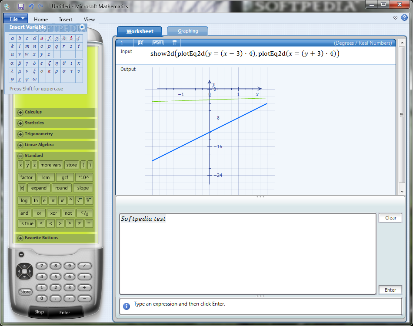
Task: Insert the pi symbol variable
Action: 49,71
